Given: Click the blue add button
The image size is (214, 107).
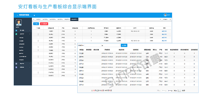Looking at the screenshot, I should pyautogui.click(x=36, y=24).
